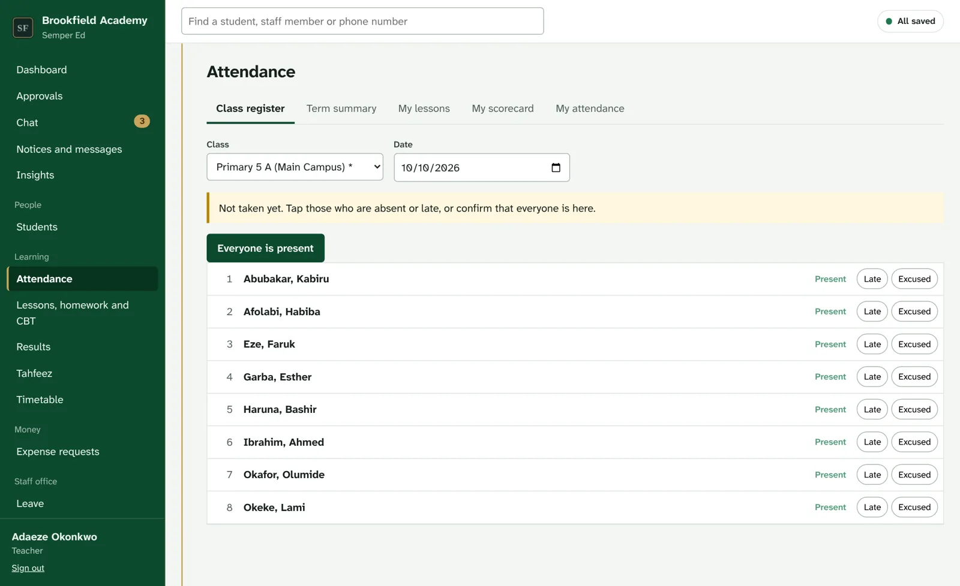
Task: Click student name Afolabi, Habiba
Action: click(282, 312)
